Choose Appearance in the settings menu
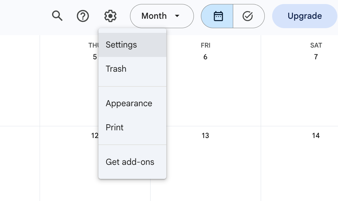The image size is (338, 201). tap(129, 103)
